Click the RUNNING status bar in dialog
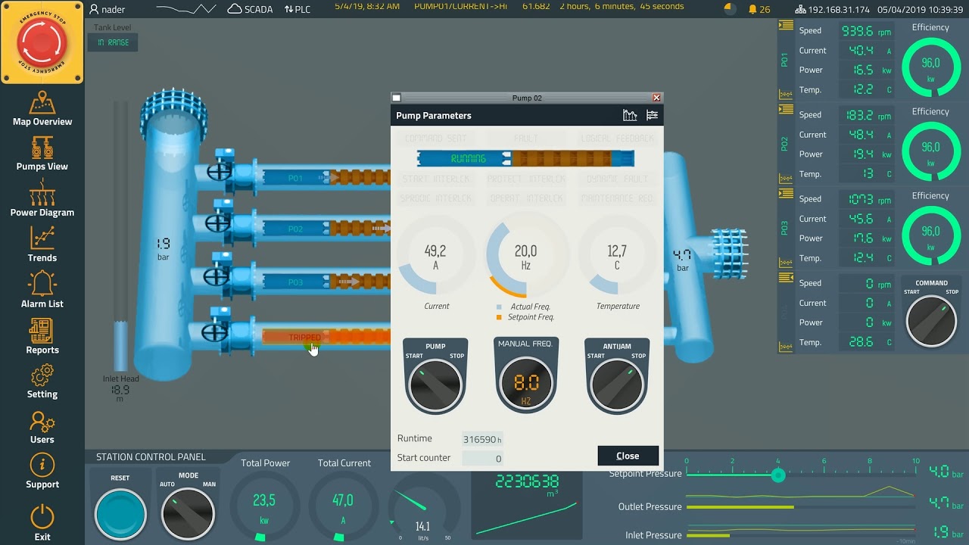The image size is (969, 545). pos(525,158)
